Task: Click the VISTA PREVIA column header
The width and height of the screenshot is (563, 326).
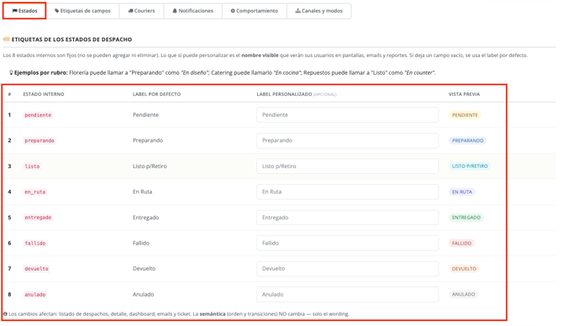Action: (464, 94)
